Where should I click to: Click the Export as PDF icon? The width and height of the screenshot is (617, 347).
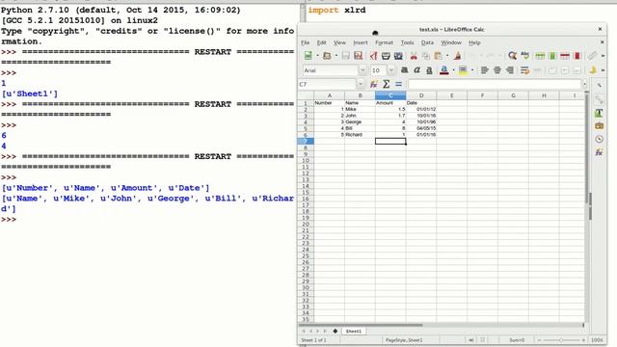373,56
